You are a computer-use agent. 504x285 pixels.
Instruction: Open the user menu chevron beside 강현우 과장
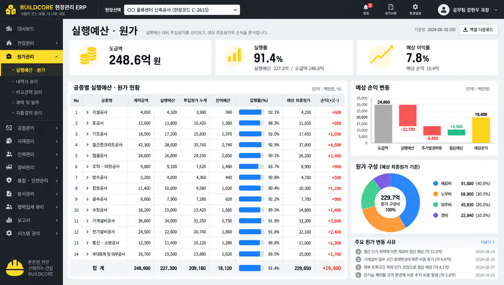coord(496,10)
